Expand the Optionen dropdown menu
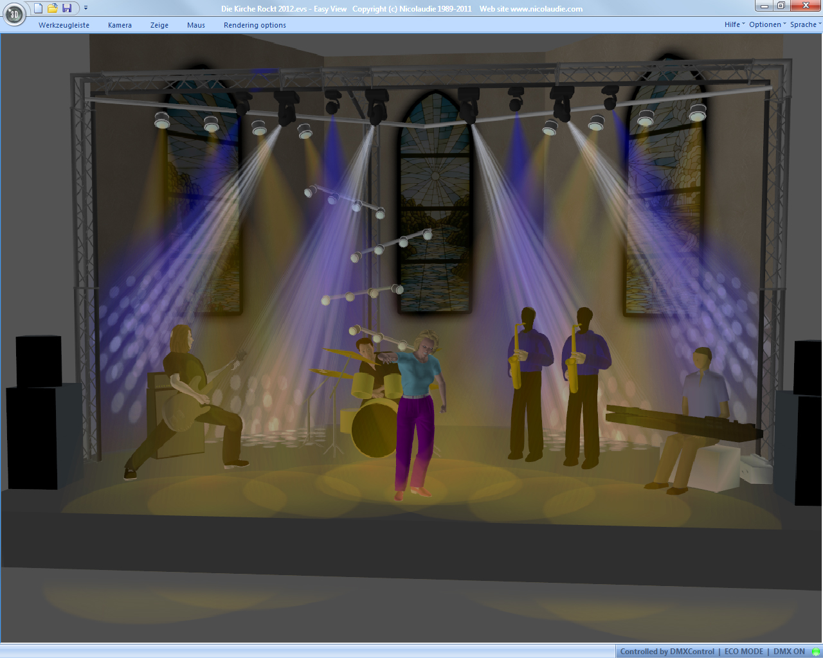 [767, 24]
